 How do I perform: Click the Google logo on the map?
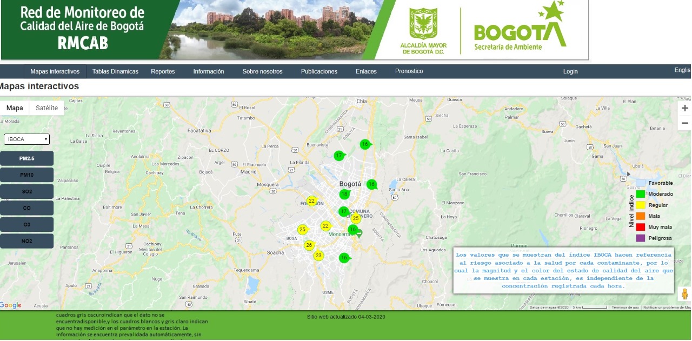[x=11, y=305]
